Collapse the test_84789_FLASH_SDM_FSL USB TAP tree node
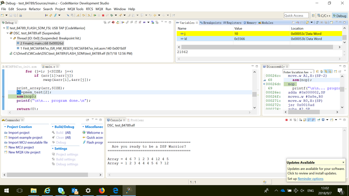The width and height of the screenshot is (349, 196). point(4,28)
